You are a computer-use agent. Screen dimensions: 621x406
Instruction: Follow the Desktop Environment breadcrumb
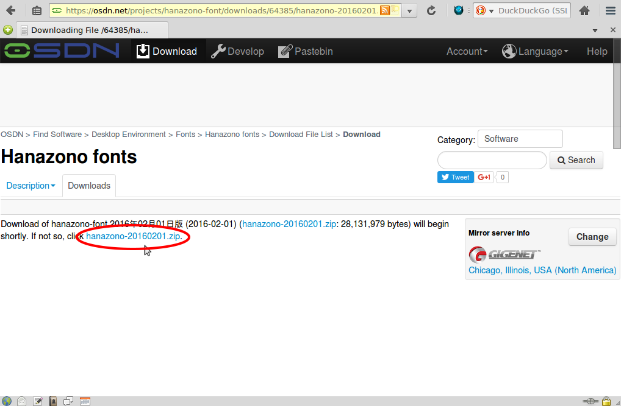coord(129,135)
